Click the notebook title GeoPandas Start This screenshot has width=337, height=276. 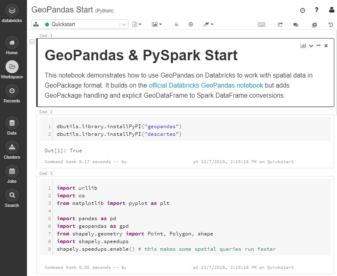62,10
